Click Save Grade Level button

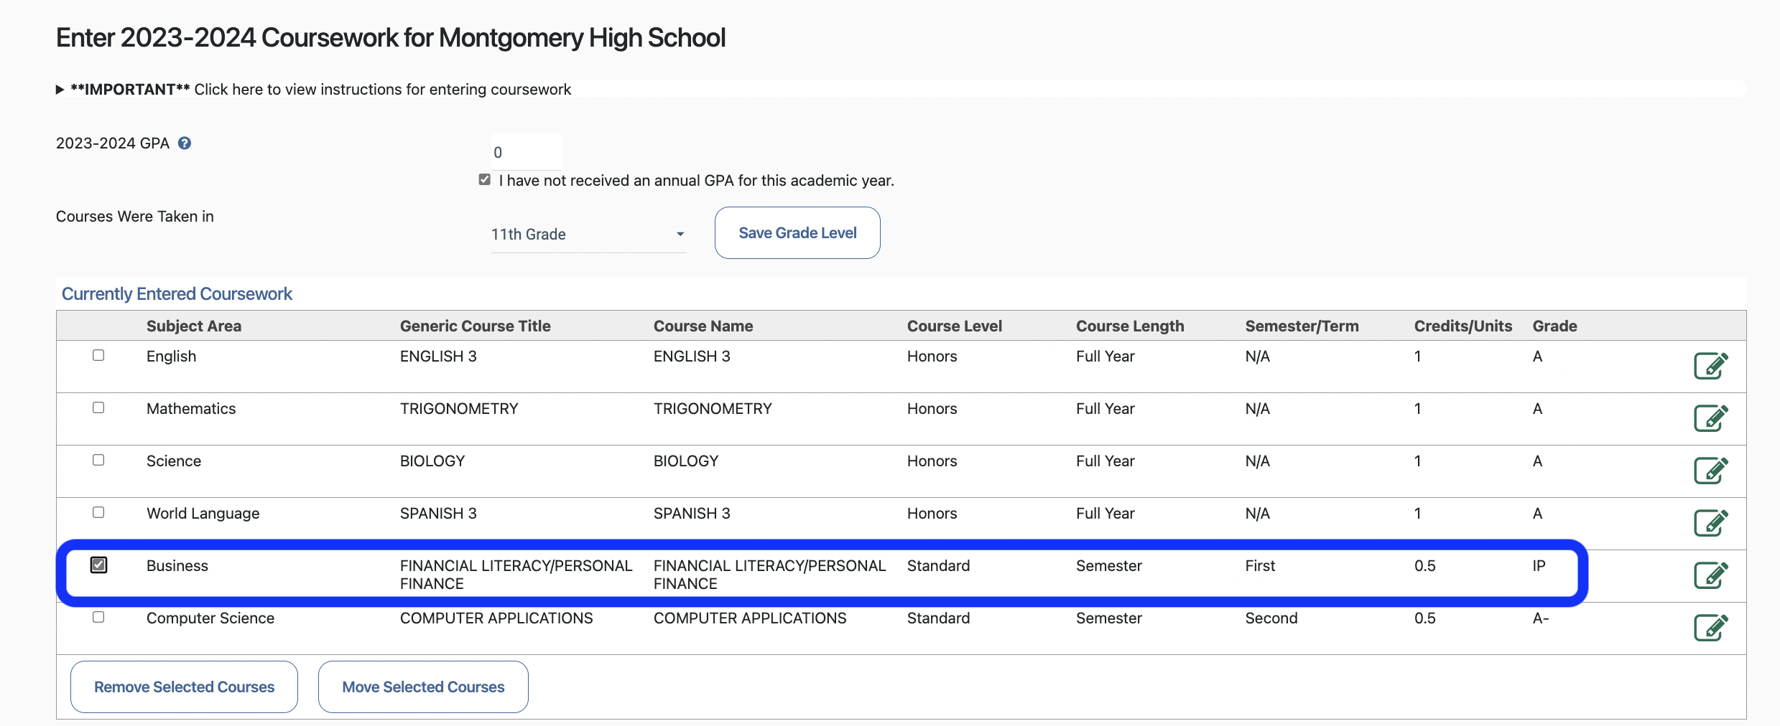click(x=797, y=233)
